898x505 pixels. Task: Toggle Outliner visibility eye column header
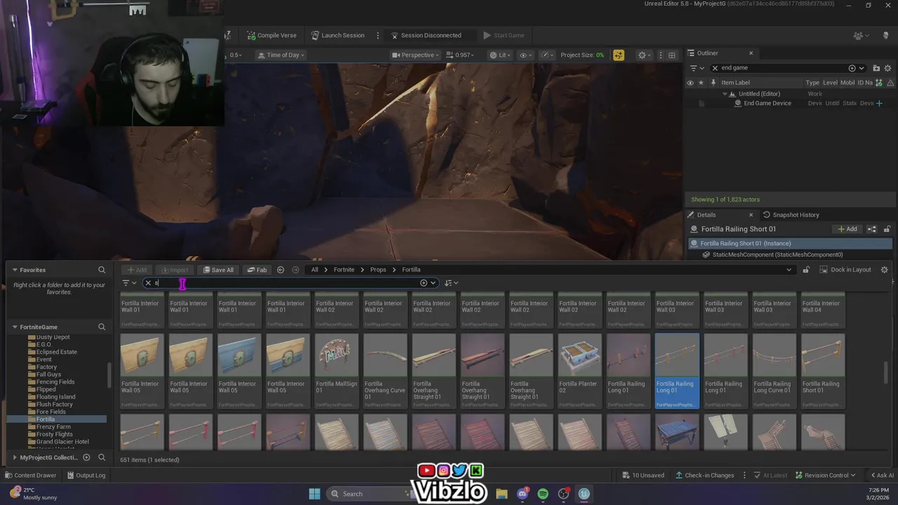point(690,83)
